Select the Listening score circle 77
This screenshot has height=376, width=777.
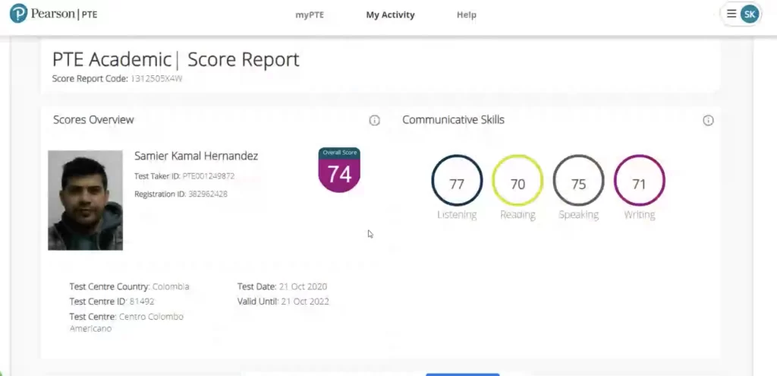(457, 181)
